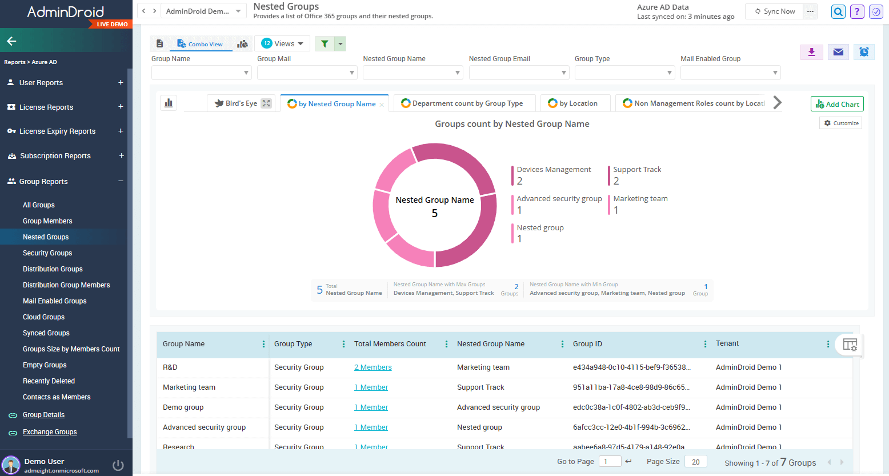Switch to report-only document view
889x476 pixels.
160,44
